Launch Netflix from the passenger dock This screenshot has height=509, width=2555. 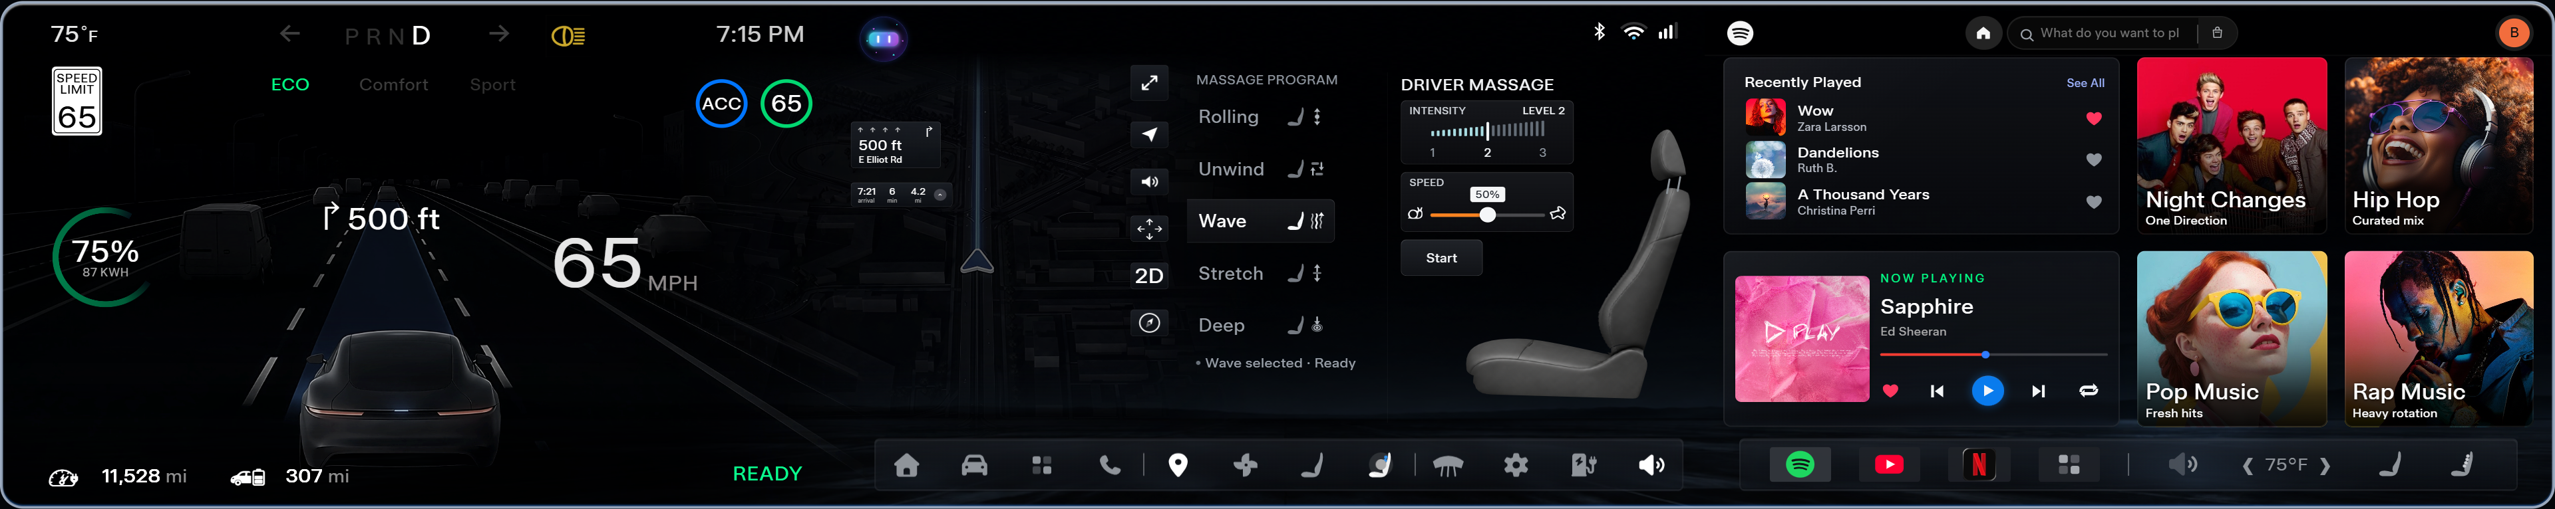coord(1979,464)
